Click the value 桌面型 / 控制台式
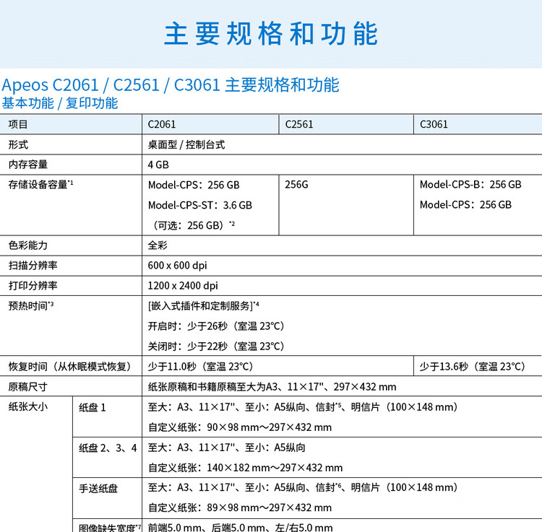Image resolution: width=542 pixels, height=532 pixels. [186, 144]
